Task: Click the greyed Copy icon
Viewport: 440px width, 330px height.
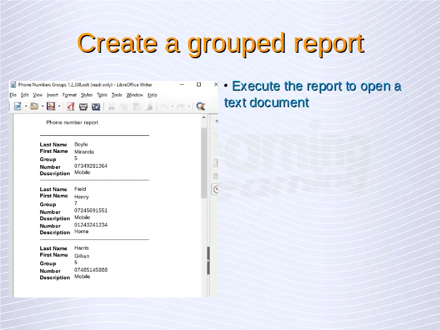Action: pos(124,107)
